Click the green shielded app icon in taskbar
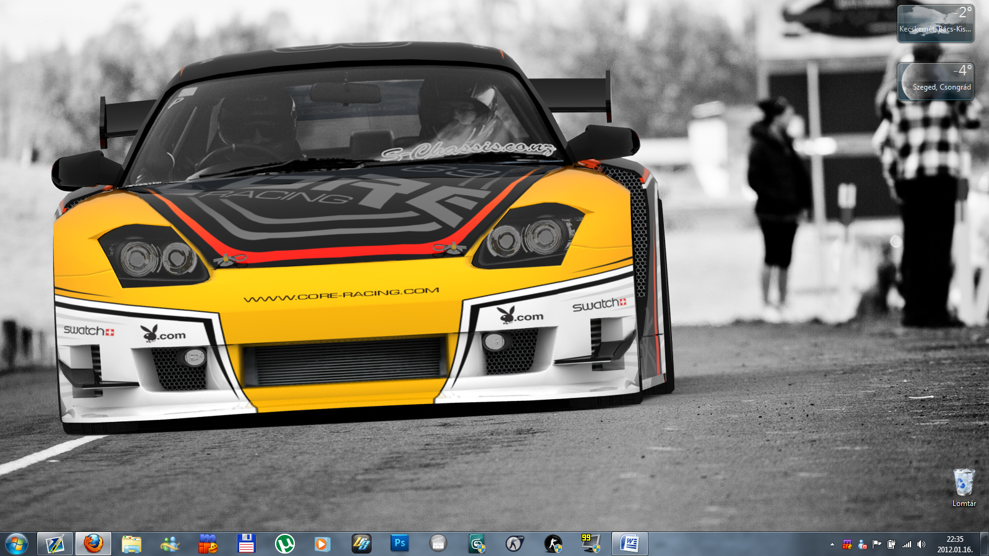 pyautogui.click(x=477, y=544)
